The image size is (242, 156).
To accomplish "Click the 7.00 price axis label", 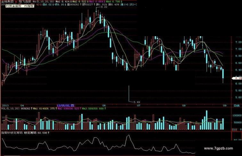I will coord(238,49).
